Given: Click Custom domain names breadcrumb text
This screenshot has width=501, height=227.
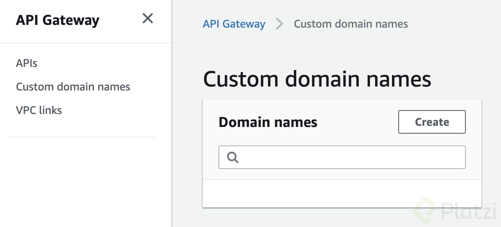Looking at the screenshot, I should (351, 24).
